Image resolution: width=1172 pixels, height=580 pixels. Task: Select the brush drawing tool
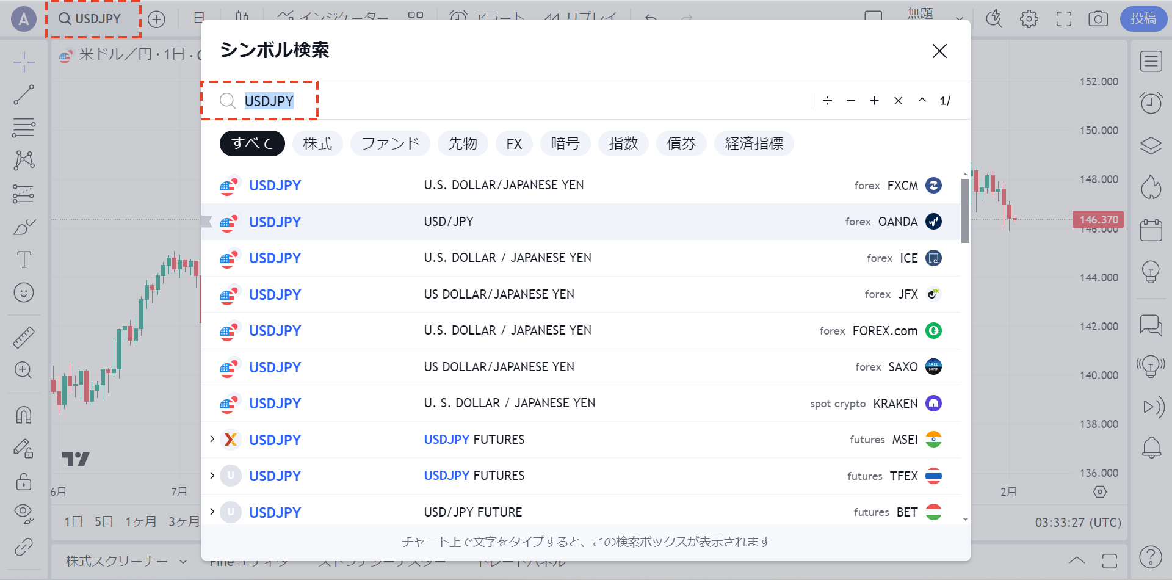click(x=24, y=227)
